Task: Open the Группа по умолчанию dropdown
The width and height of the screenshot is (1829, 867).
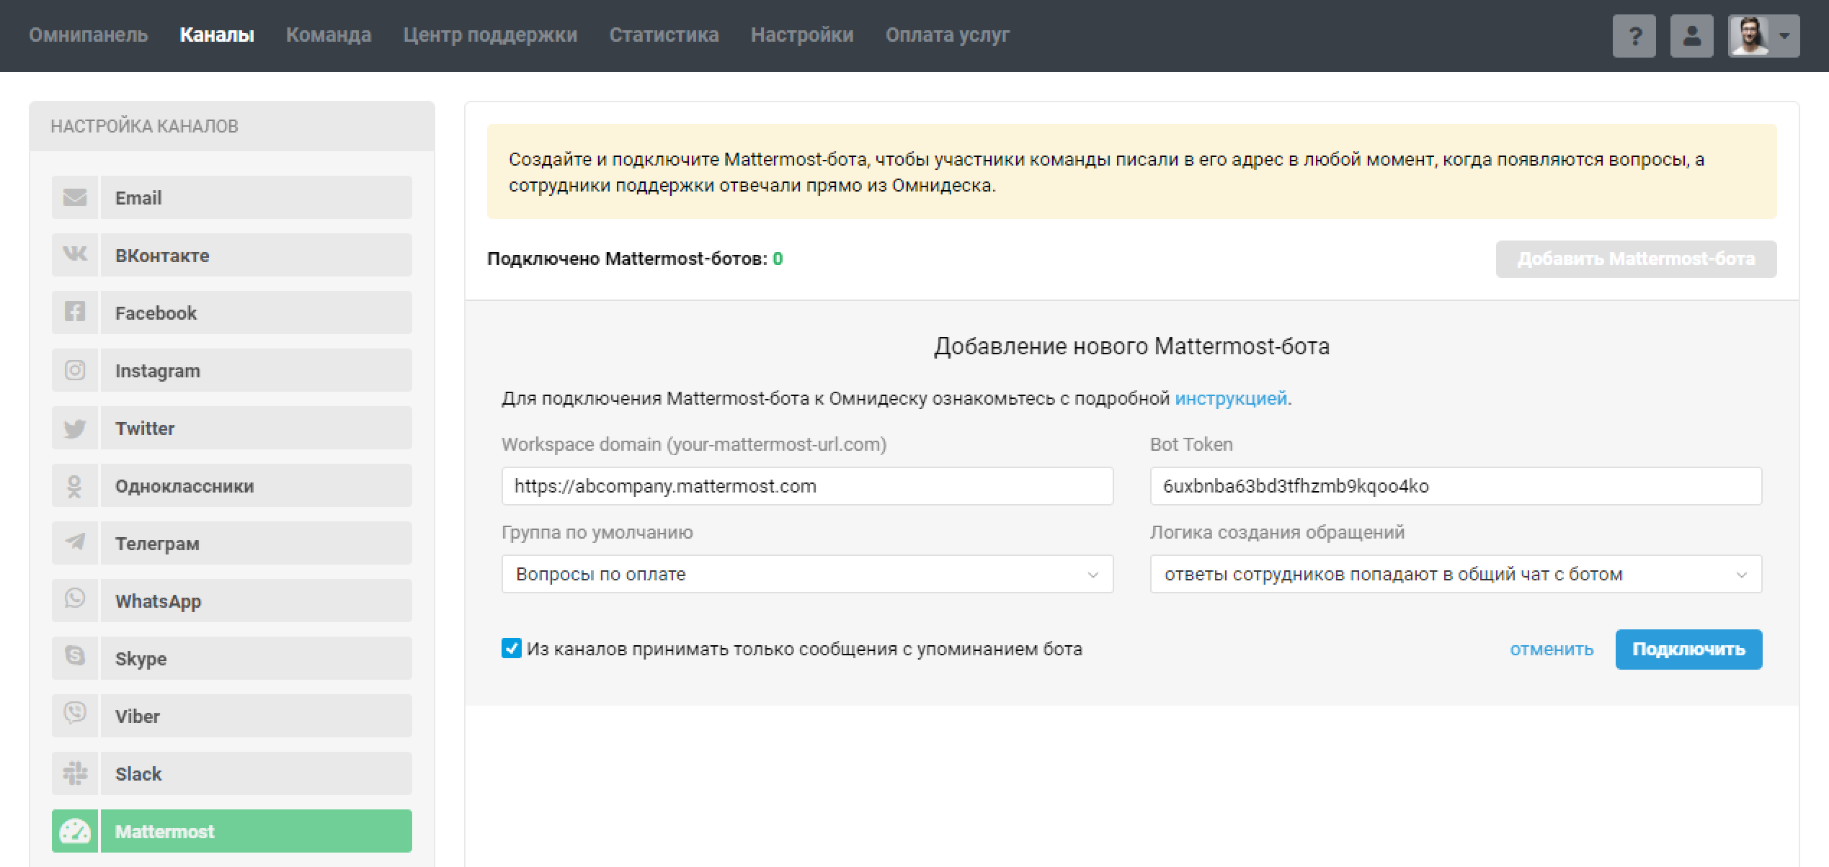Action: [x=807, y=574]
